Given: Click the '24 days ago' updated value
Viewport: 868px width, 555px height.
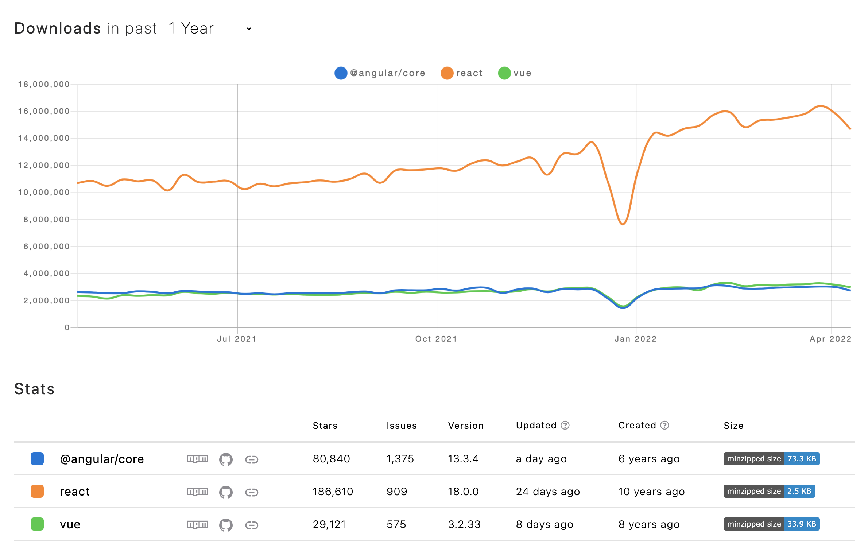Looking at the screenshot, I should [548, 492].
